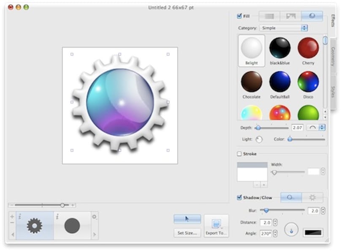Click the Depth value field showing 2.07

click(297, 128)
